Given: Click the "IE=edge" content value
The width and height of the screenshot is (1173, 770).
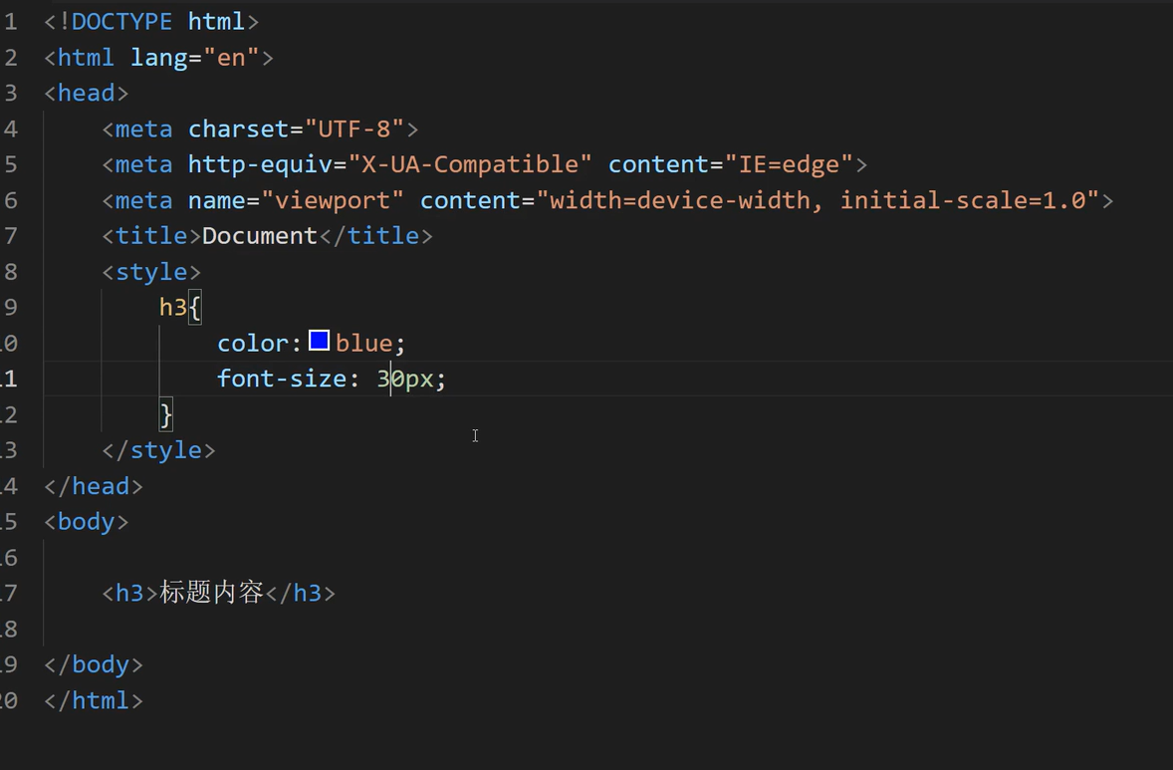Looking at the screenshot, I should click(789, 164).
